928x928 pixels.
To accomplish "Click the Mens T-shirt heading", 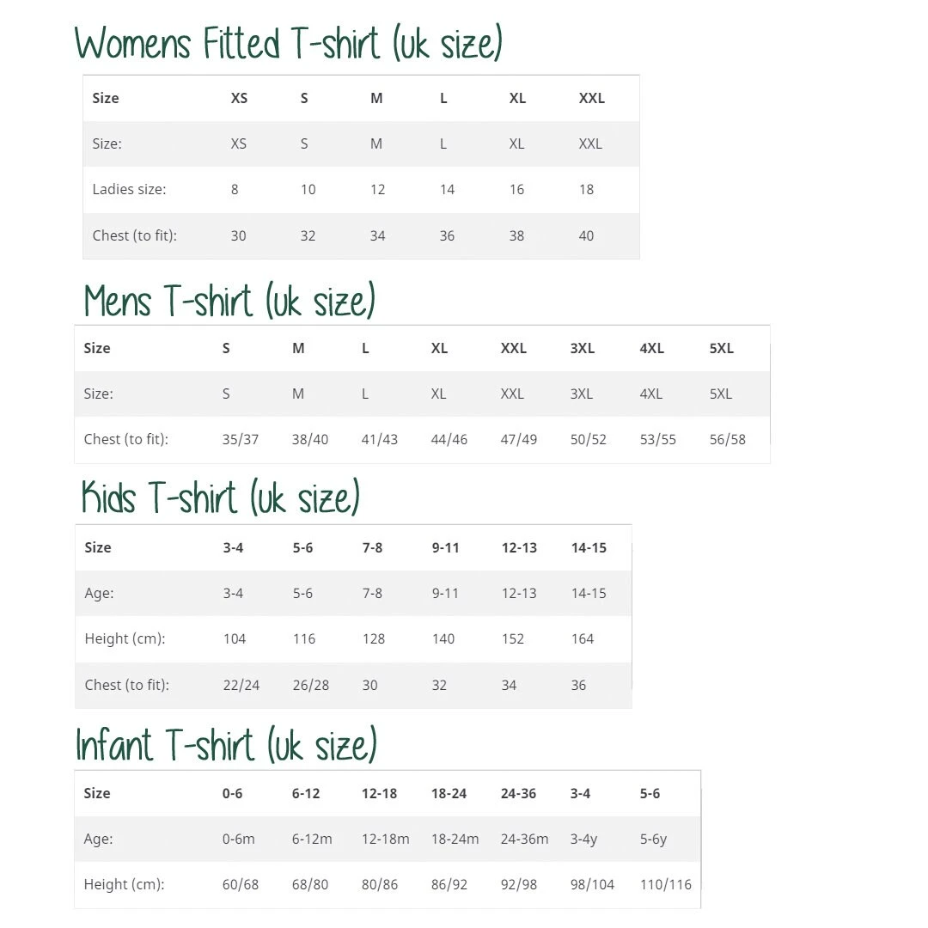I will [230, 301].
